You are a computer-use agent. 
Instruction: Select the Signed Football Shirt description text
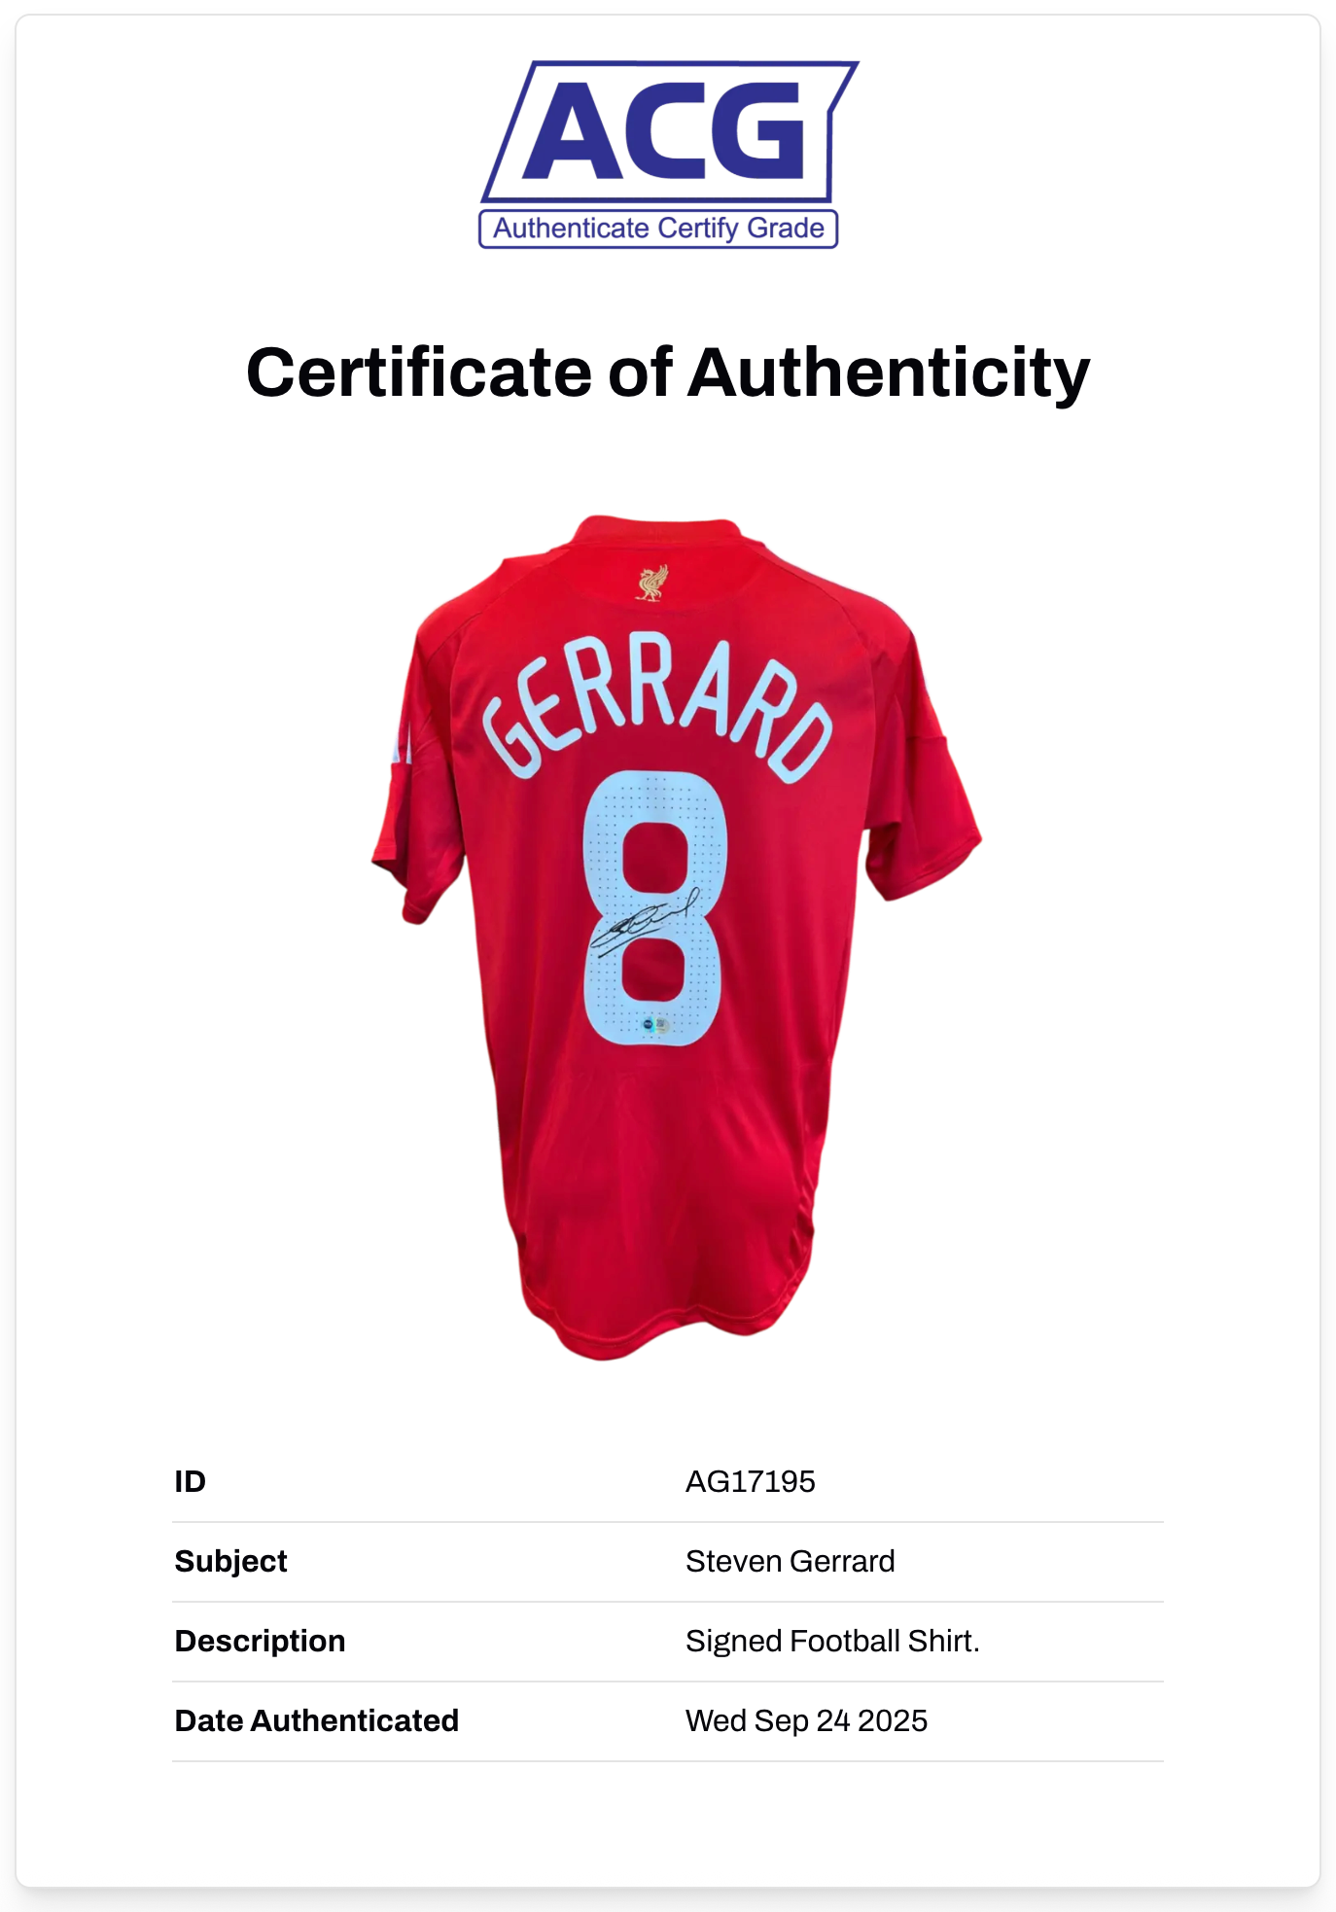pyautogui.click(x=832, y=1641)
